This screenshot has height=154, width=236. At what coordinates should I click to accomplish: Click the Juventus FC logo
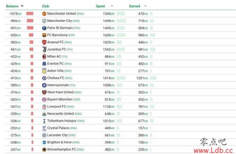(x=44, y=49)
